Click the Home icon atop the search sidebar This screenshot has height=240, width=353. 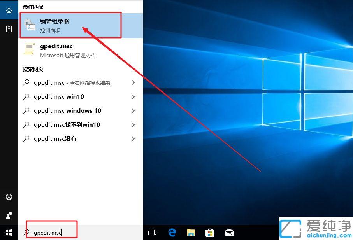(x=9, y=9)
